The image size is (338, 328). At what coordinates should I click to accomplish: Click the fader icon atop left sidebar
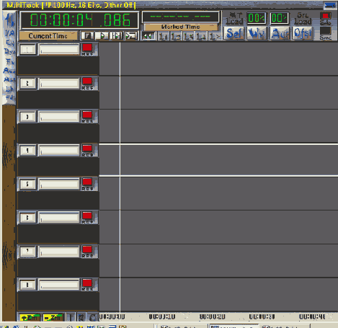[x=9, y=19]
